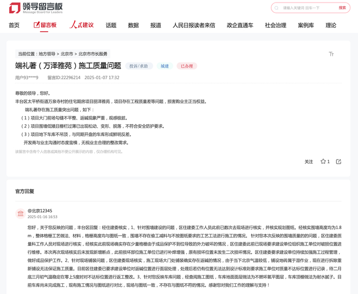Go to the 首页 menu item

(x=14, y=26)
